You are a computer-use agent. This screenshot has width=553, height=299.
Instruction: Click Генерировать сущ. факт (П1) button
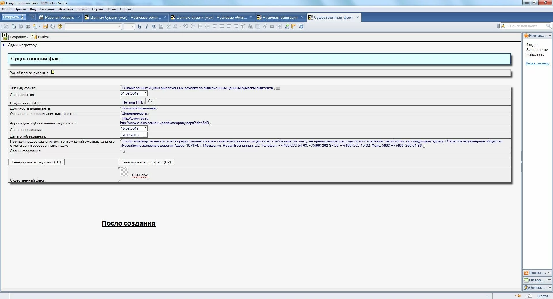(x=36, y=162)
